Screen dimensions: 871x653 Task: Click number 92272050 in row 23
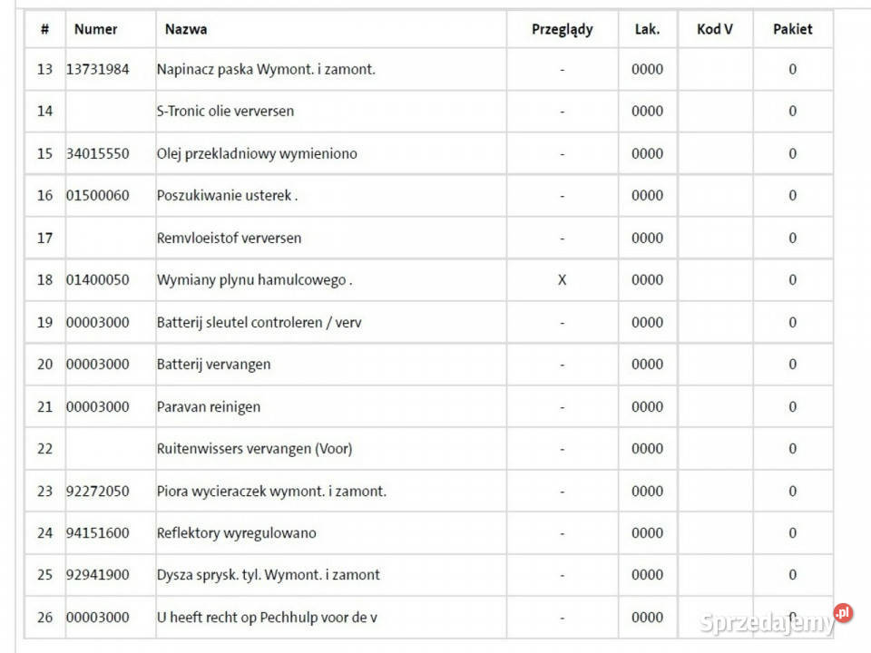point(98,491)
